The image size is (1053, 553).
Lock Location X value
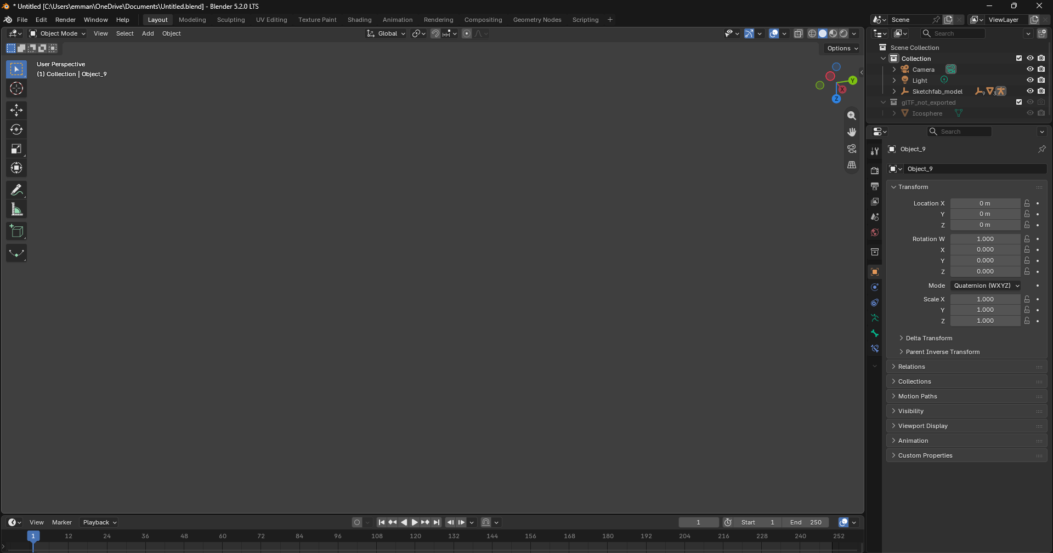coord(1027,203)
